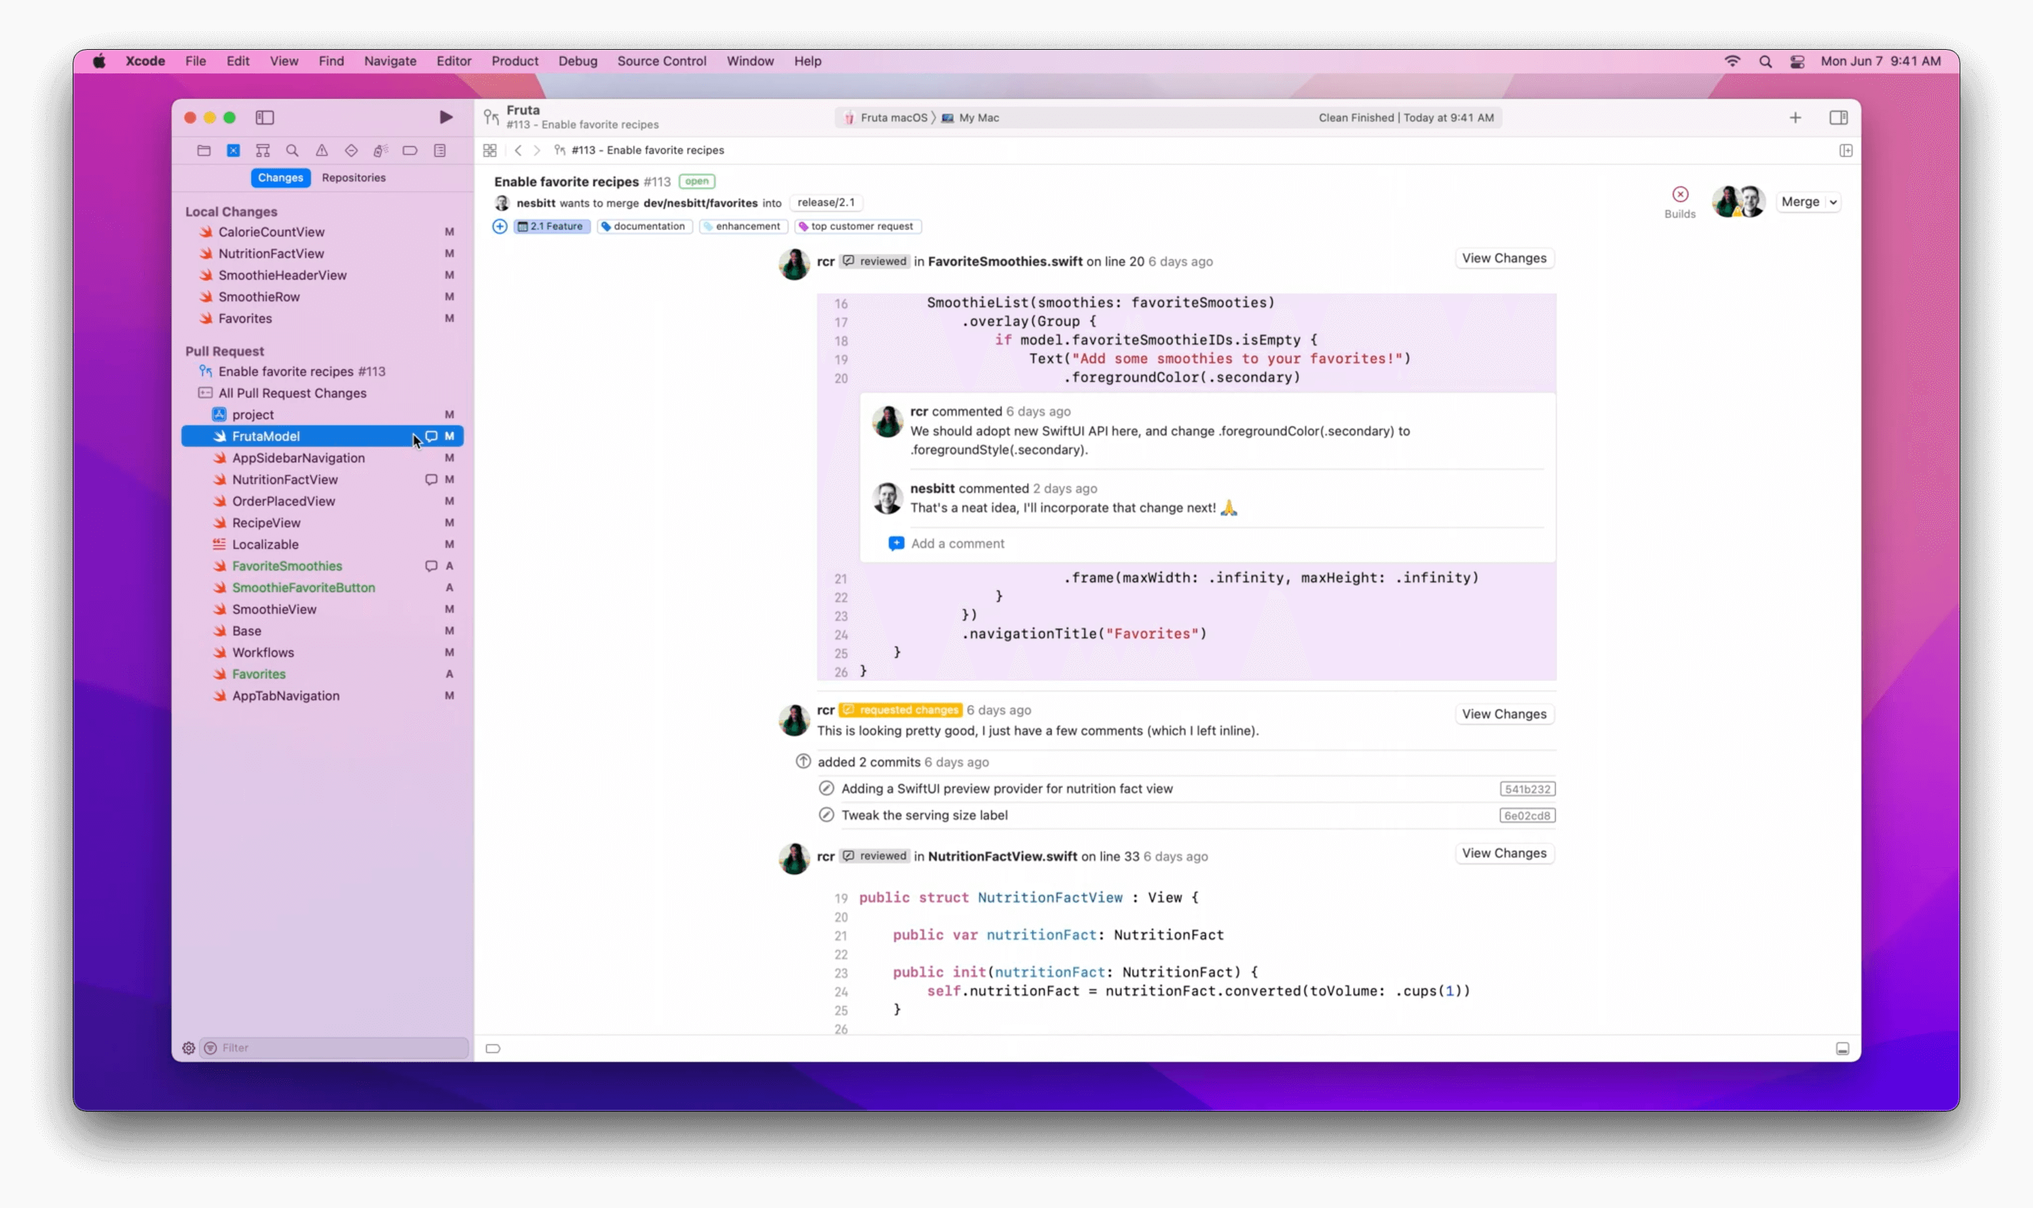
Task: Click the Changes tab in source control
Action: click(280, 177)
